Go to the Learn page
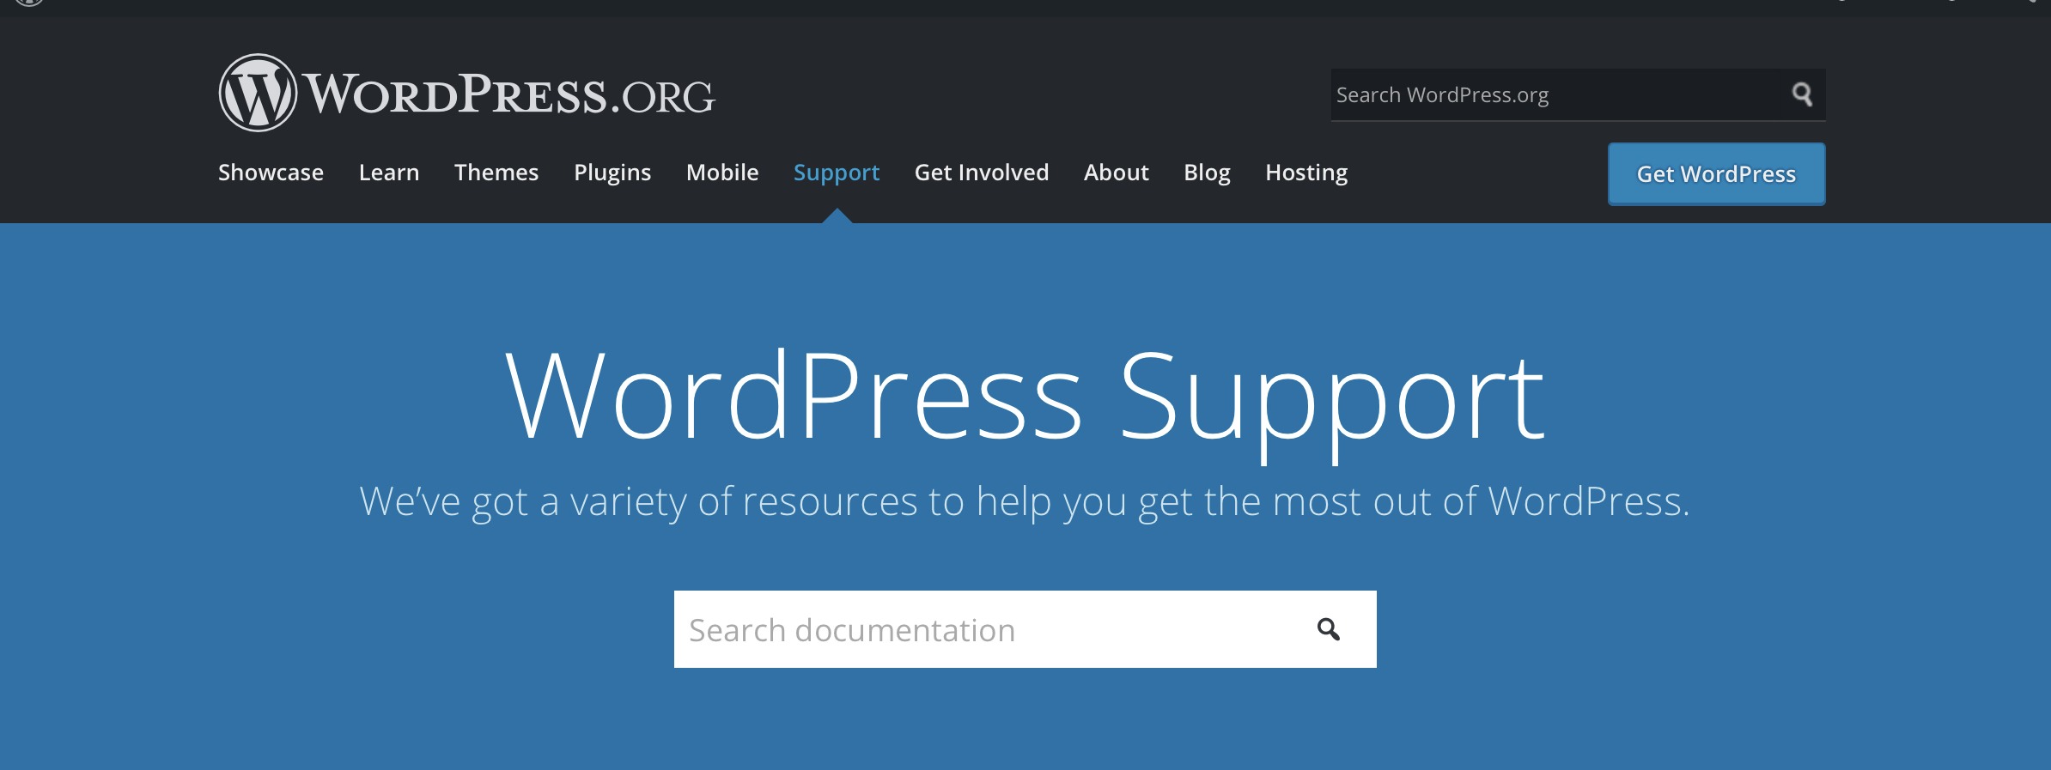 tap(389, 173)
